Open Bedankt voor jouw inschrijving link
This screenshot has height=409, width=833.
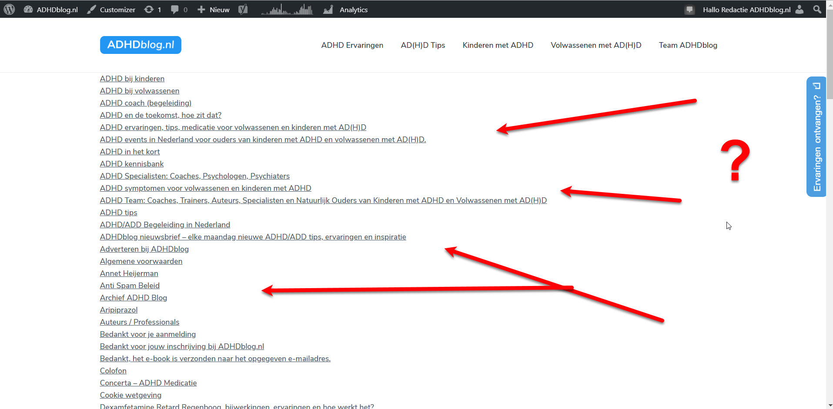pos(182,346)
